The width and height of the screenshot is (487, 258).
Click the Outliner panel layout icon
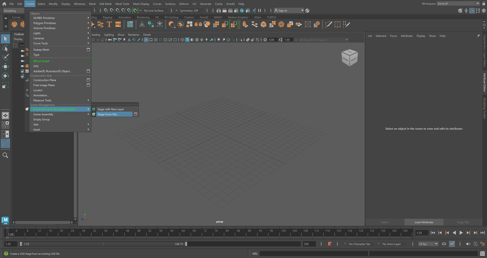(5, 143)
